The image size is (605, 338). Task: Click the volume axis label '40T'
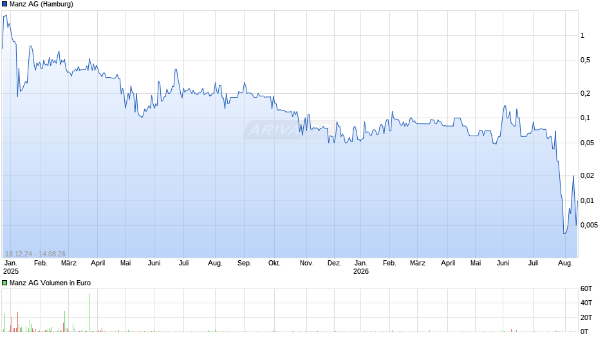tap(586, 303)
